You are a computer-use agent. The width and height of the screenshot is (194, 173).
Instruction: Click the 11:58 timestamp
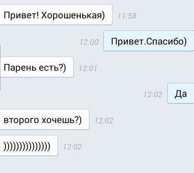tap(127, 16)
